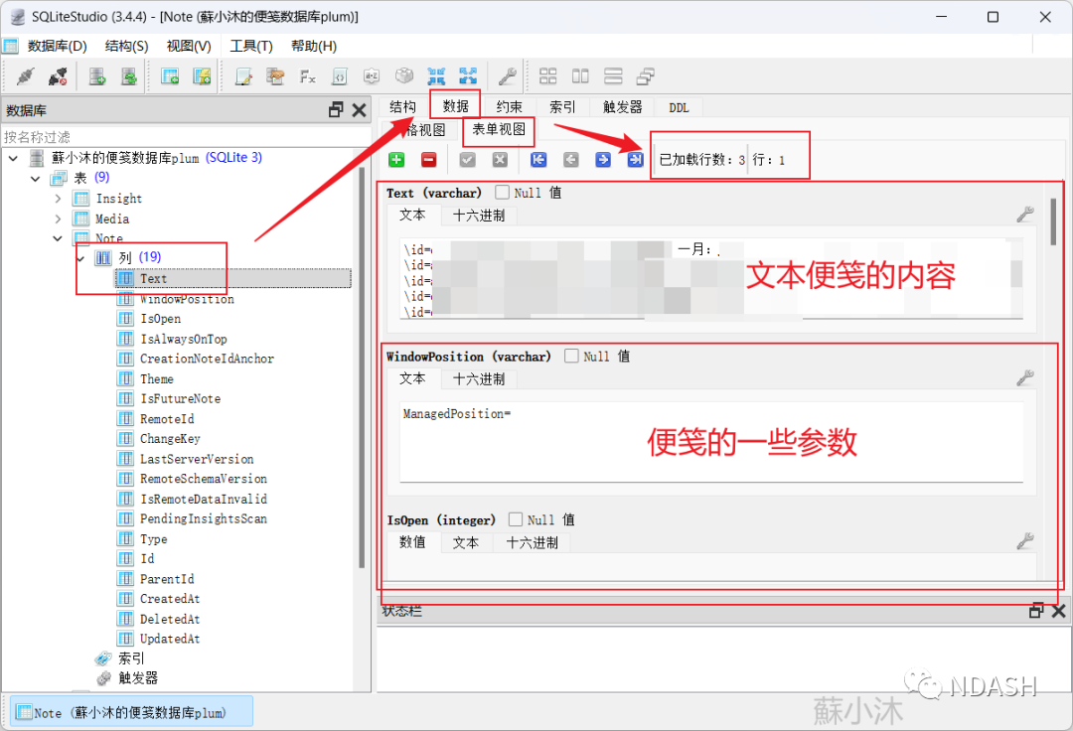This screenshot has width=1073, height=731.
Task: Open the DDL history icon
Action: click(276, 75)
